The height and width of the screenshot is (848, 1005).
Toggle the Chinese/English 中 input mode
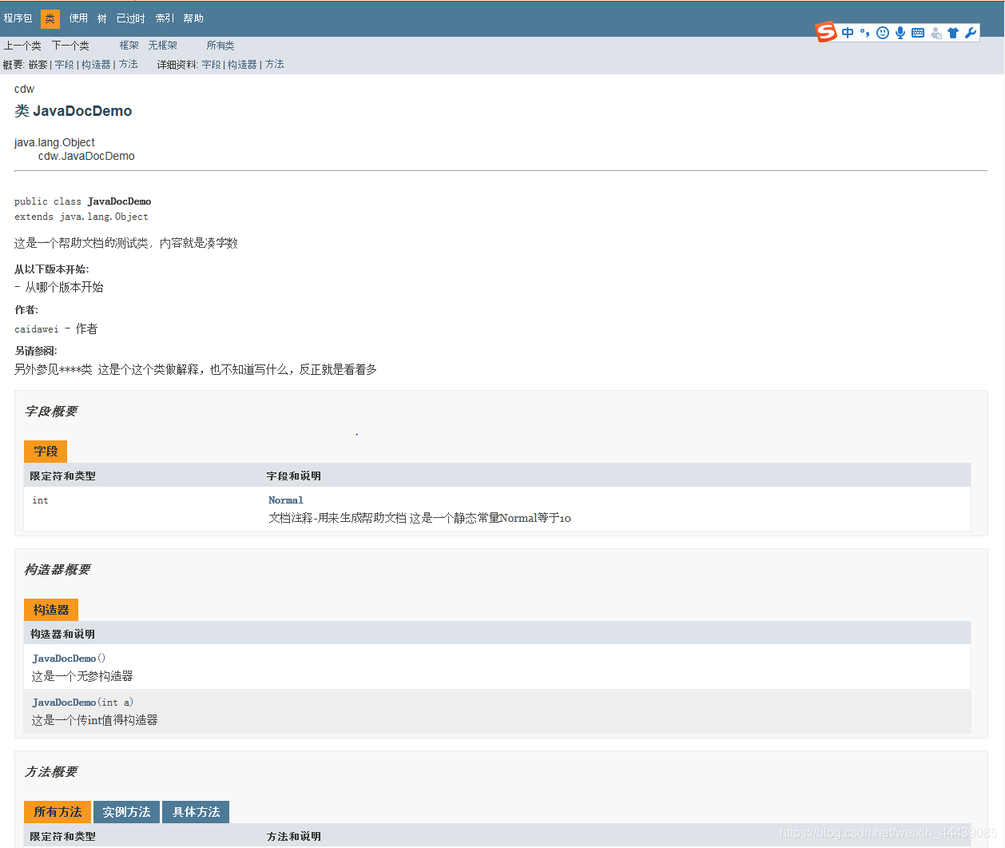coord(848,33)
